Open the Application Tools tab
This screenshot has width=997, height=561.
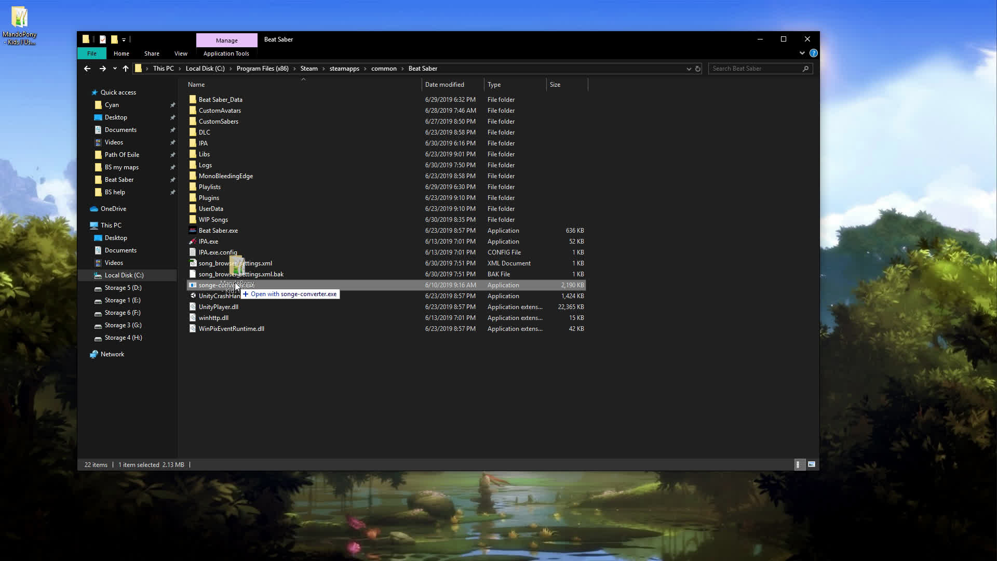click(x=226, y=54)
